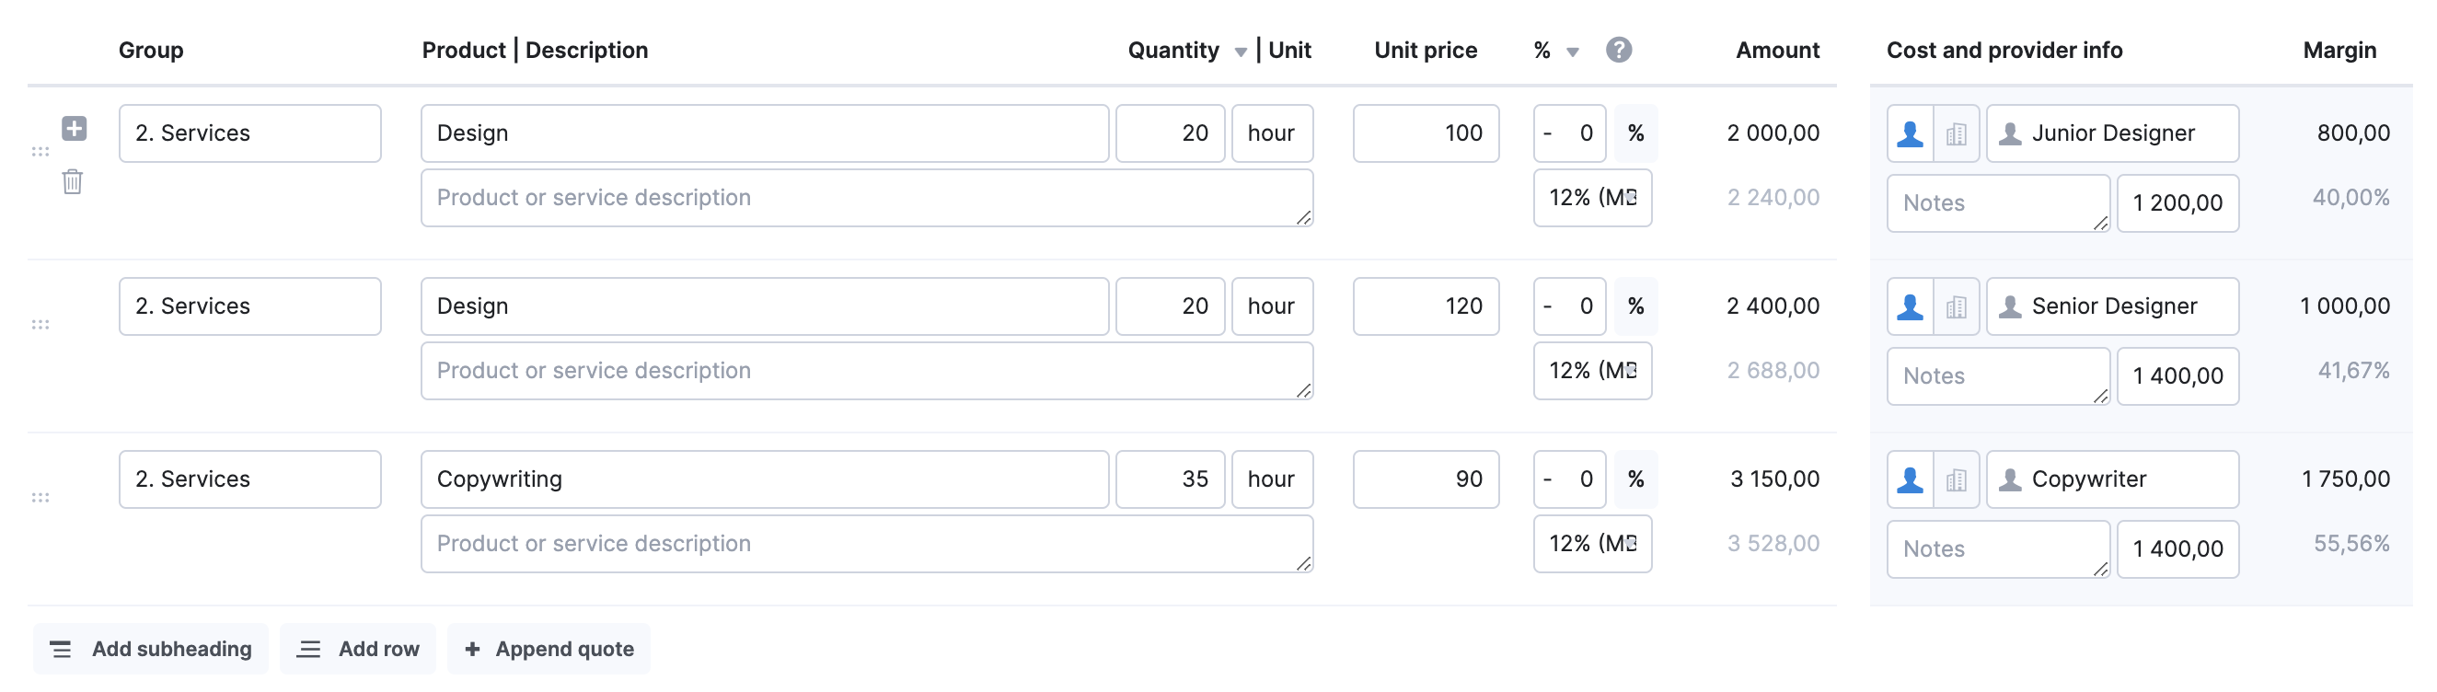The width and height of the screenshot is (2437, 692).
Task: Add a new row with the plus icon
Action: pyautogui.click(x=74, y=128)
